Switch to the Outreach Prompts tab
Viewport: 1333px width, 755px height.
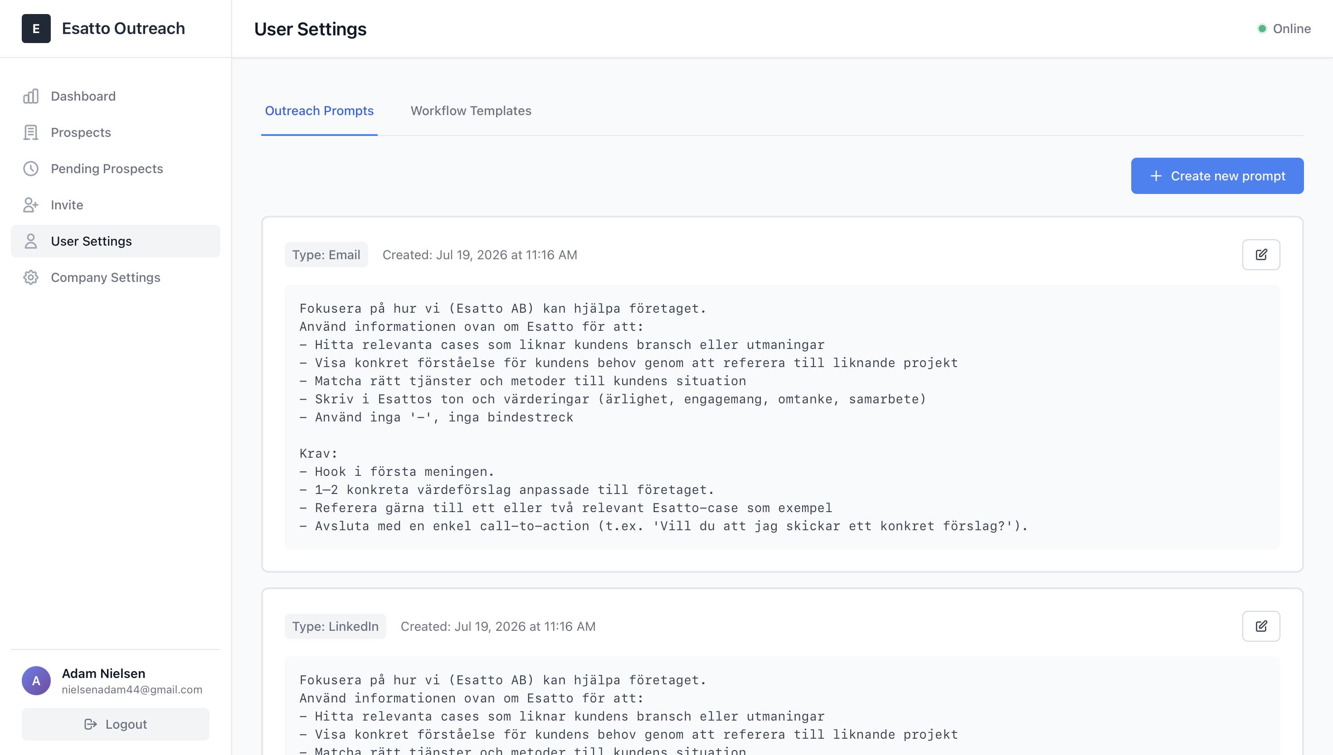point(319,111)
